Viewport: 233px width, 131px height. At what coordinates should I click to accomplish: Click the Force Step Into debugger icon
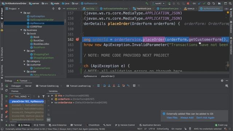click(x=114, y=86)
